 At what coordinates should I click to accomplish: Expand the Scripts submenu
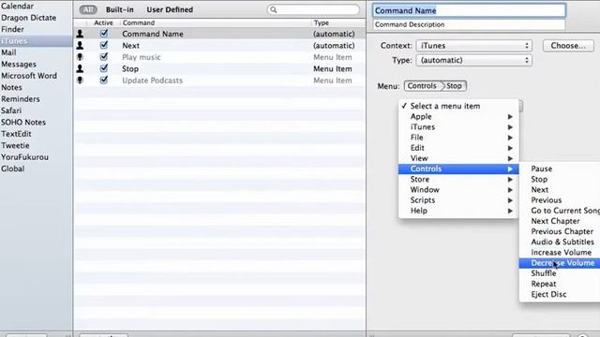click(458, 200)
